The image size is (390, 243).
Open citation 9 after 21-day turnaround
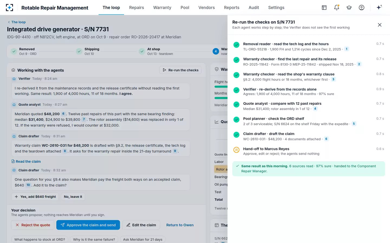click(175, 151)
